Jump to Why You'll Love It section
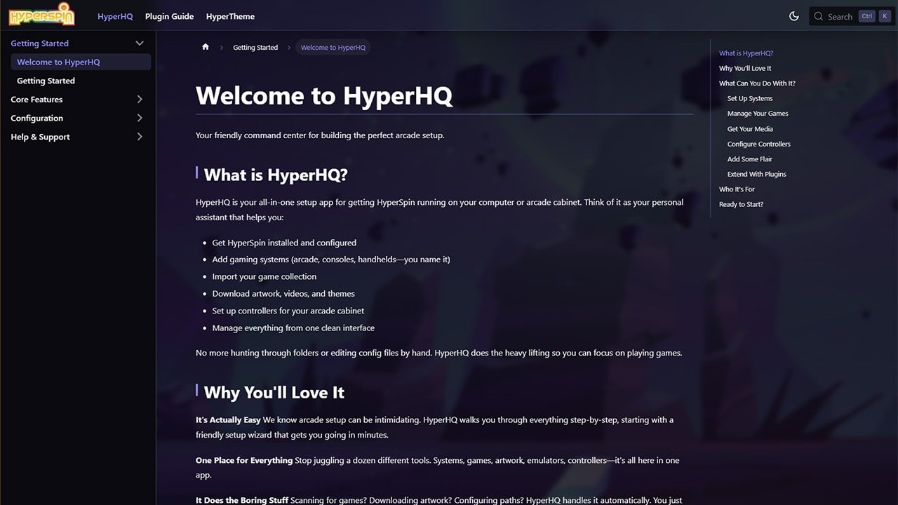The image size is (898, 505). [744, 68]
